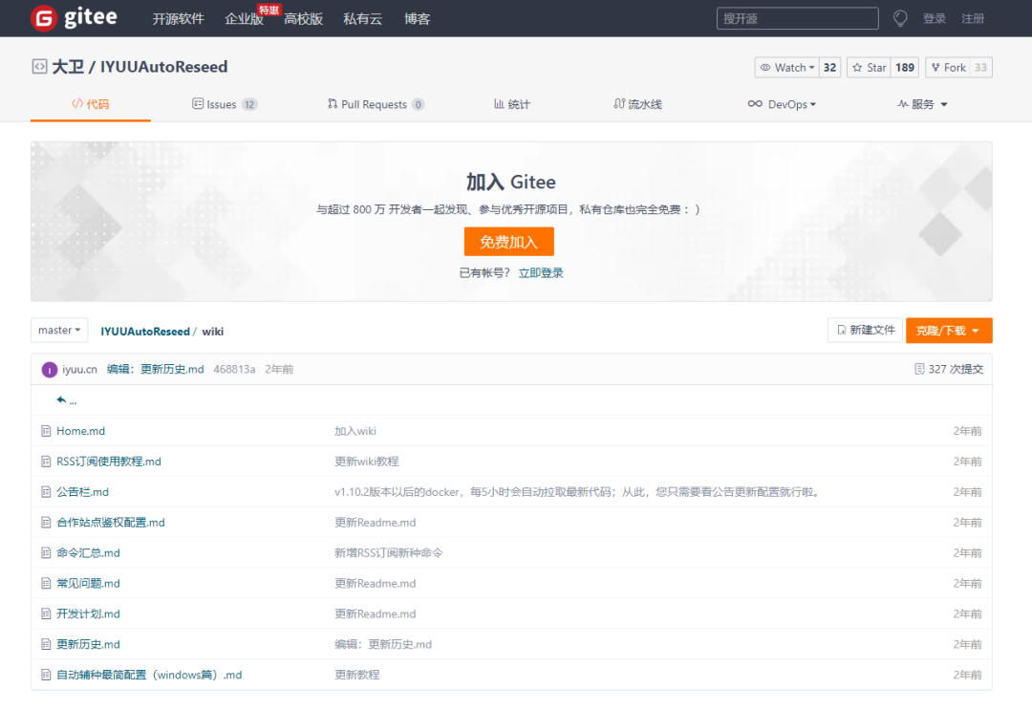1032x710 pixels.
Task: Open RSS订阅使用教程.md file
Action: [x=109, y=462]
